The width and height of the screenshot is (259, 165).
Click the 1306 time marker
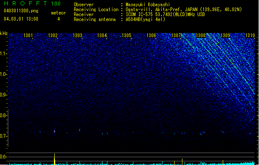coord(151,35)
